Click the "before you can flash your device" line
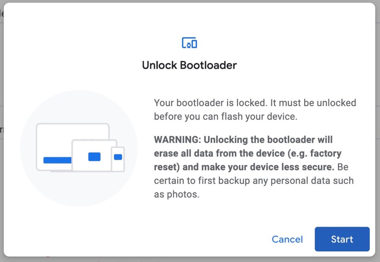Viewport: 380px width, 262px height. click(225, 117)
